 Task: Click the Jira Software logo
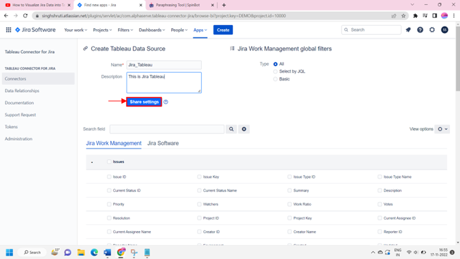click(x=35, y=30)
